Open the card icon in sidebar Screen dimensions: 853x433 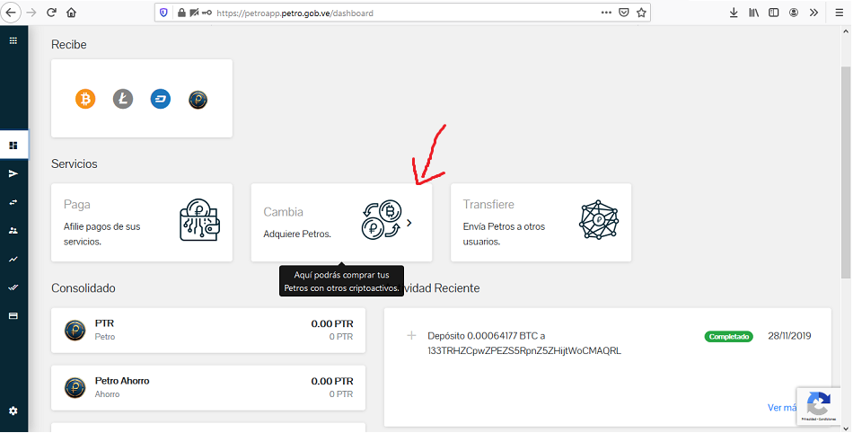click(x=13, y=316)
